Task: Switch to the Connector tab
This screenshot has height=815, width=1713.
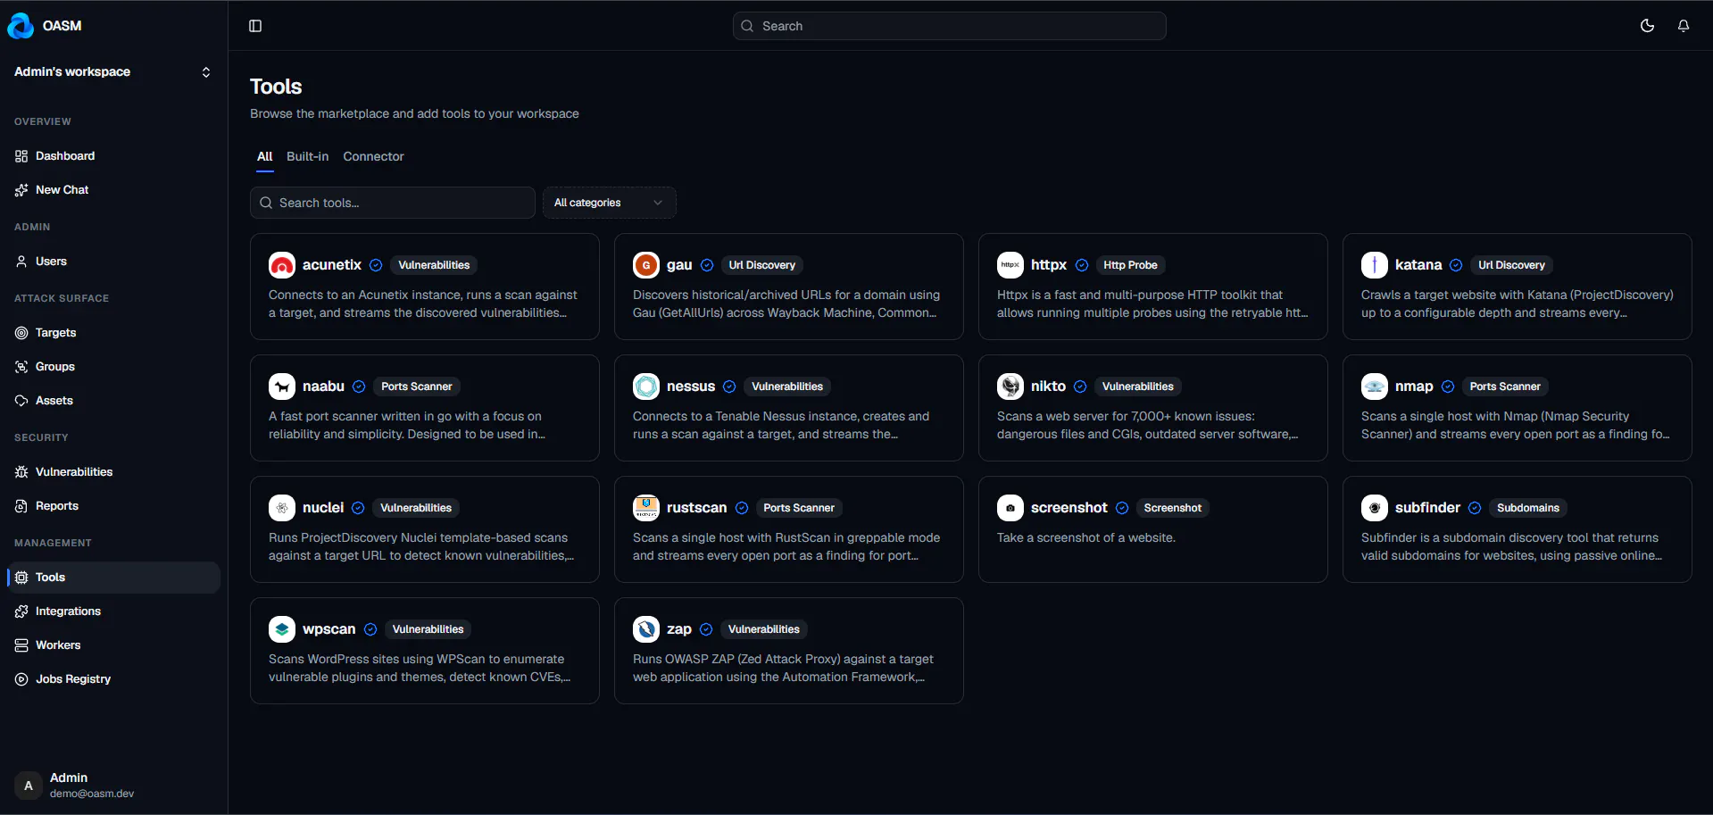Action: (373, 156)
